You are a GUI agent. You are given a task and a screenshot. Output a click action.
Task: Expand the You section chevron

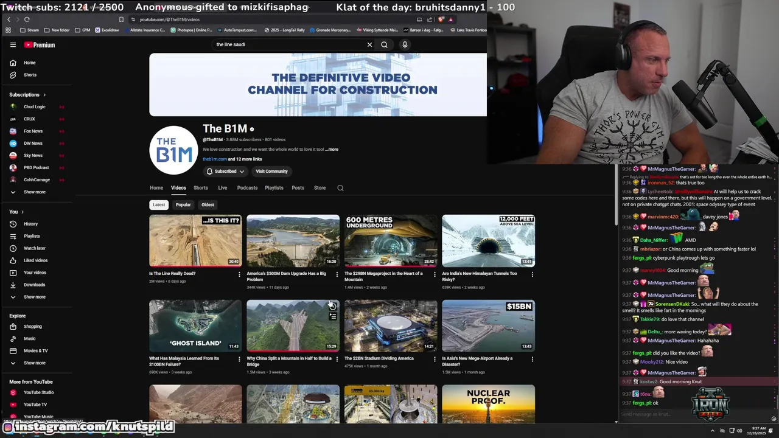(23, 212)
